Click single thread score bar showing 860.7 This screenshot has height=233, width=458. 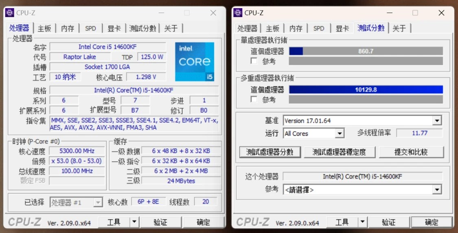366,51
